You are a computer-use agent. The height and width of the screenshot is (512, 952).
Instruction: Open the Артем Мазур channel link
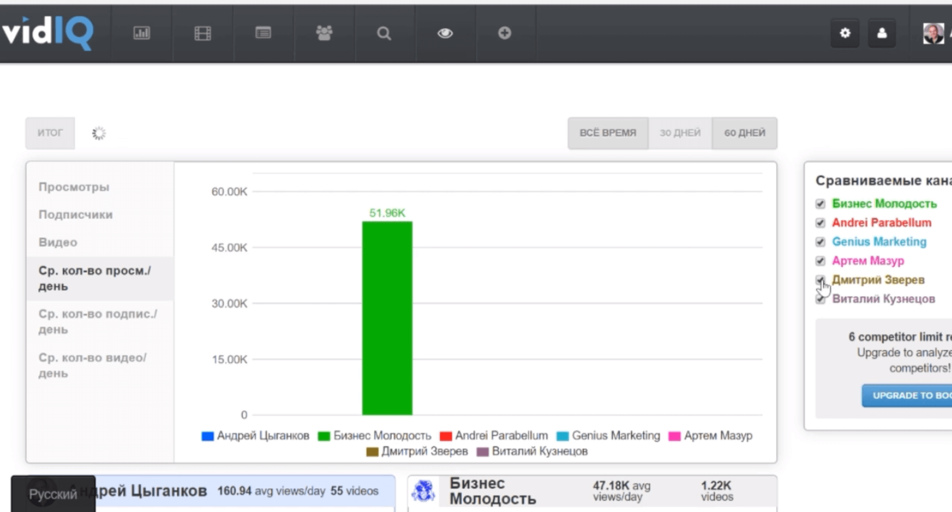[868, 261]
